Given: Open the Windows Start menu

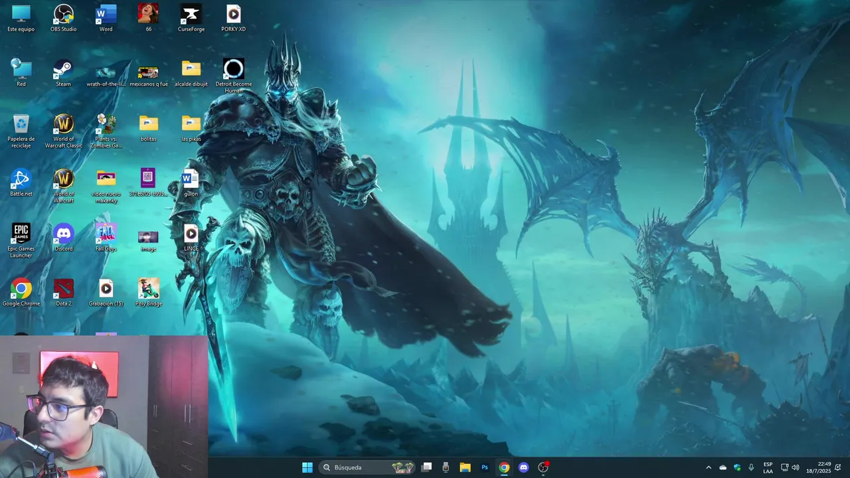Looking at the screenshot, I should (x=307, y=467).
